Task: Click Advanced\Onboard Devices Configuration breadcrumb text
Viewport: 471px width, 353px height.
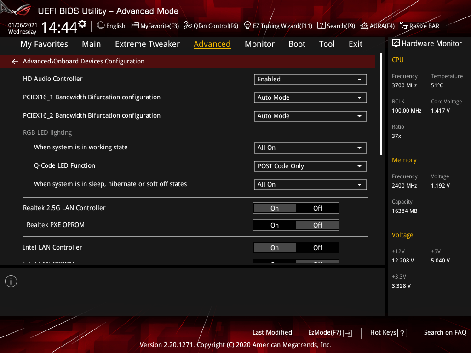Action: coord(84,62)
